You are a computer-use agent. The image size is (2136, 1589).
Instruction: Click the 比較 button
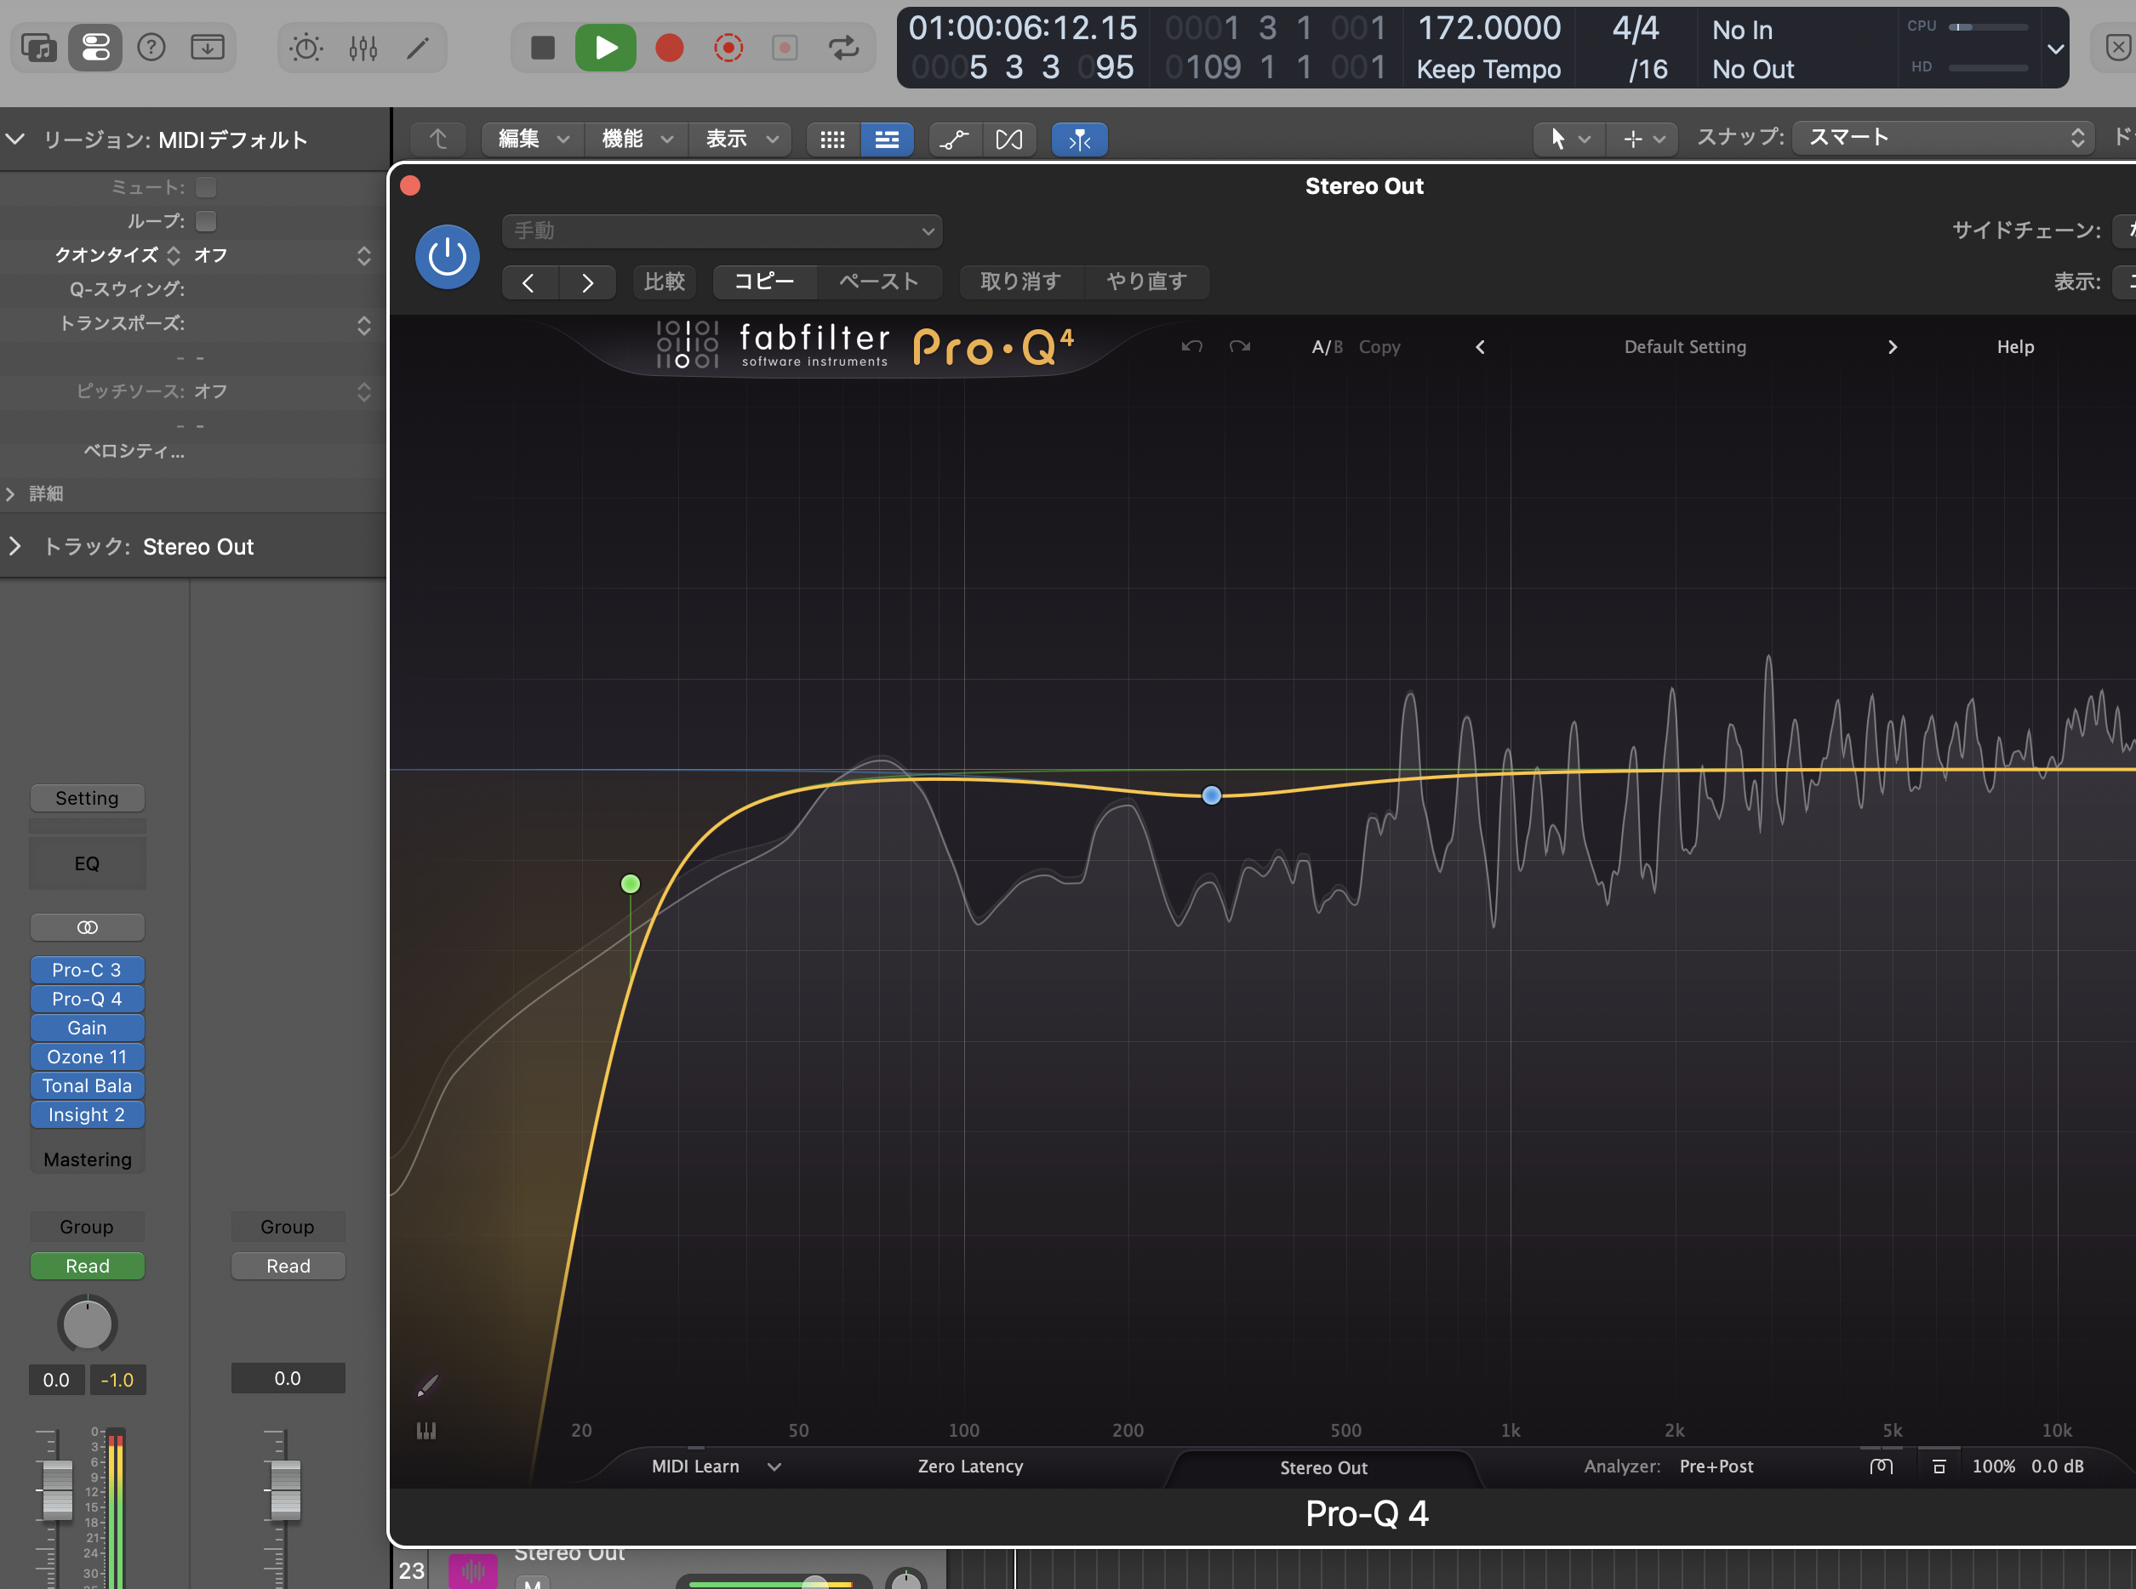pos(664,282)
